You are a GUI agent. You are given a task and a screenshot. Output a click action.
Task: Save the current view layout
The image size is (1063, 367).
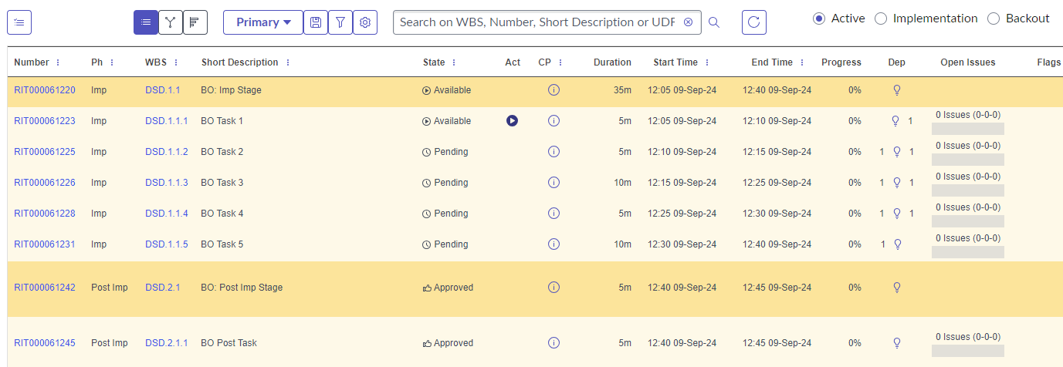[x=316, y=22]
